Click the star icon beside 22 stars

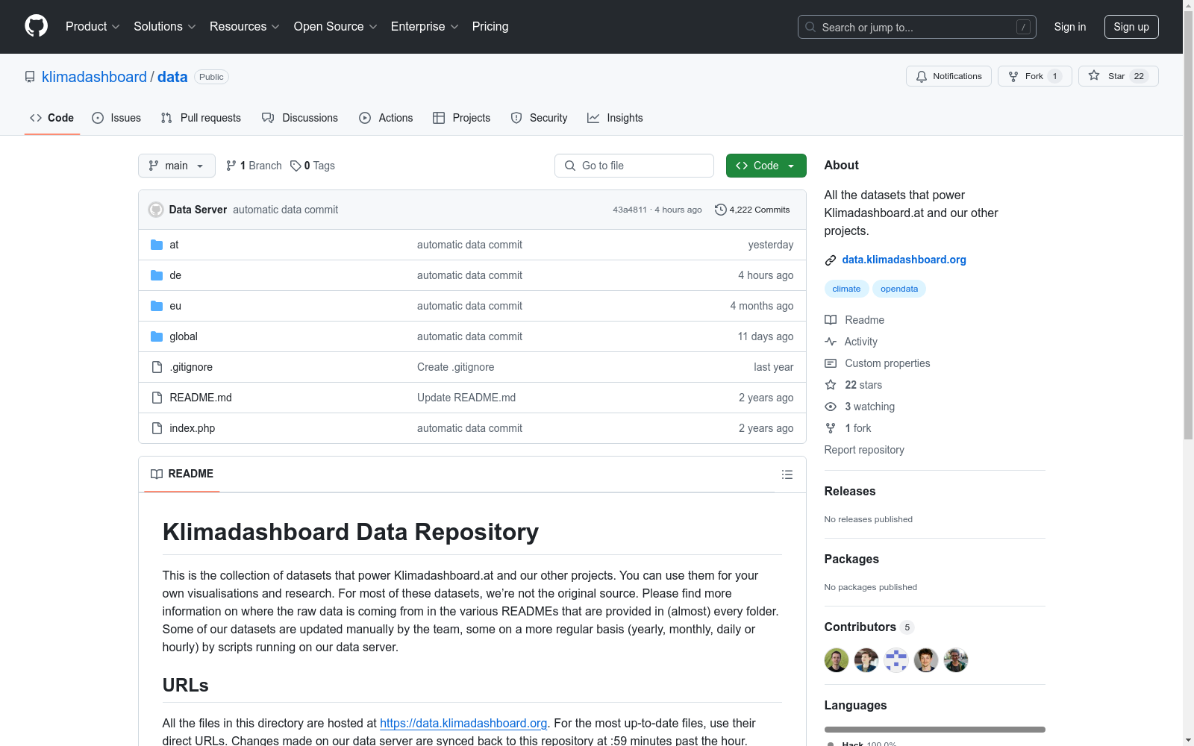(x=831, y=385)
